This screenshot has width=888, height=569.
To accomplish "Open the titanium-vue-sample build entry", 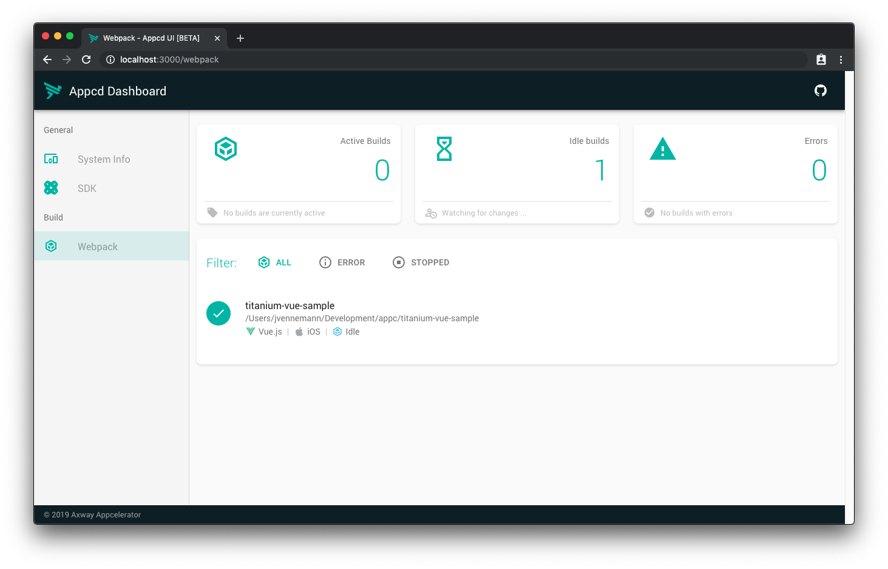I will tap(517, 318).
